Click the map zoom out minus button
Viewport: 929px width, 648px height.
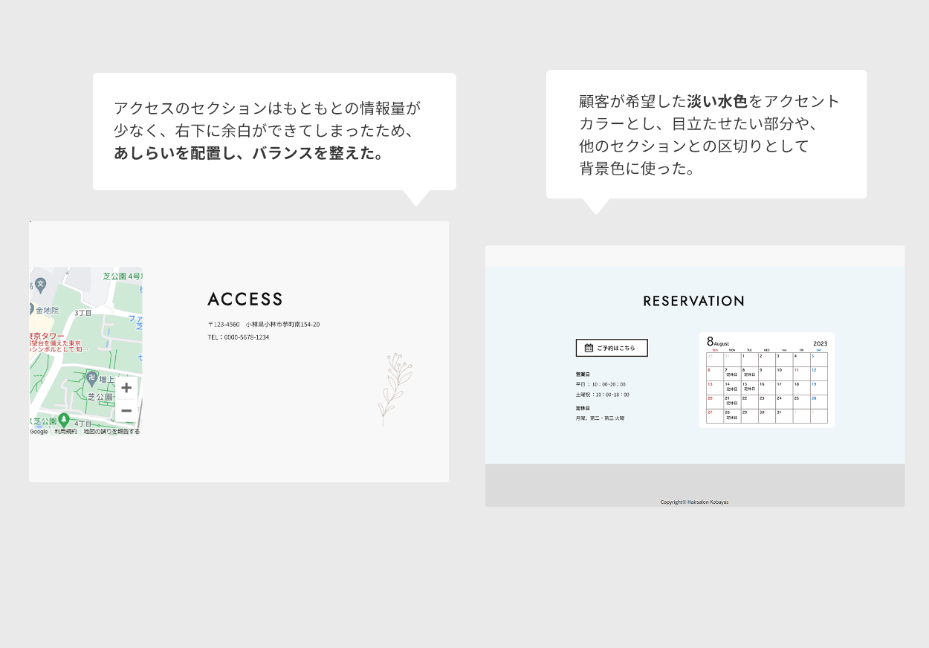coord(126,410)
